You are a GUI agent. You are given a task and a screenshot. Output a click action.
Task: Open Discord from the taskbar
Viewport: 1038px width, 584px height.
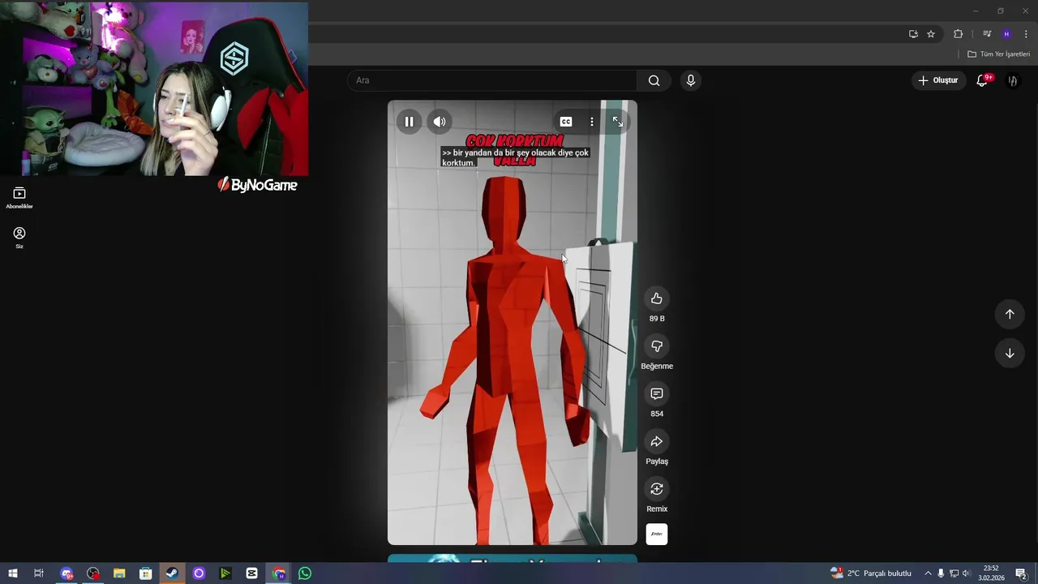tap(66, 573)
